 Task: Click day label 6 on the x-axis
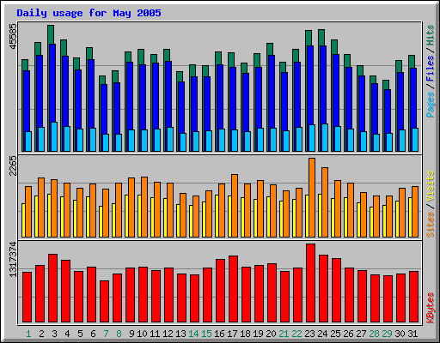(x=93, y=334)
